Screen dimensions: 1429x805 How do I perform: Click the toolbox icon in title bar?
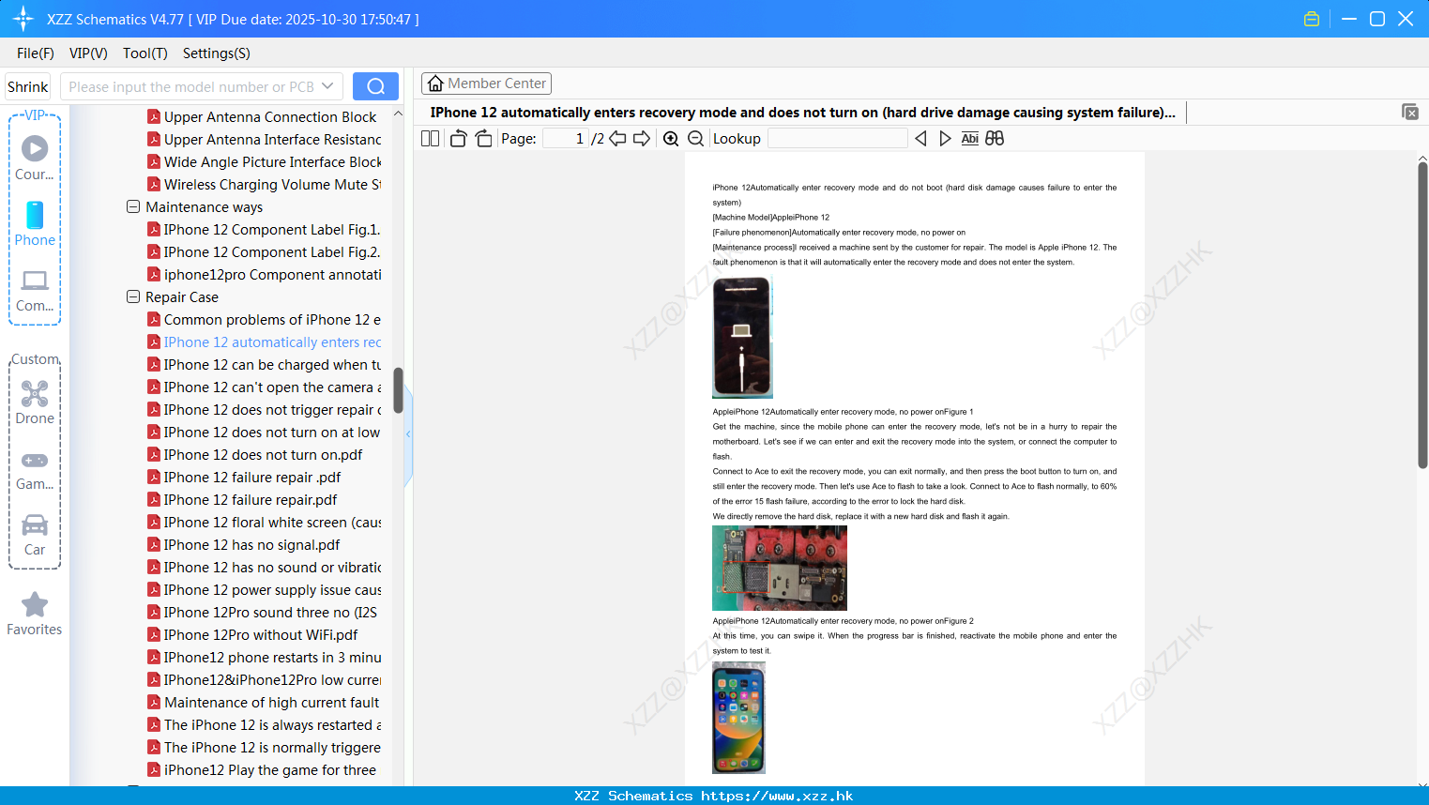[1312, 19]
